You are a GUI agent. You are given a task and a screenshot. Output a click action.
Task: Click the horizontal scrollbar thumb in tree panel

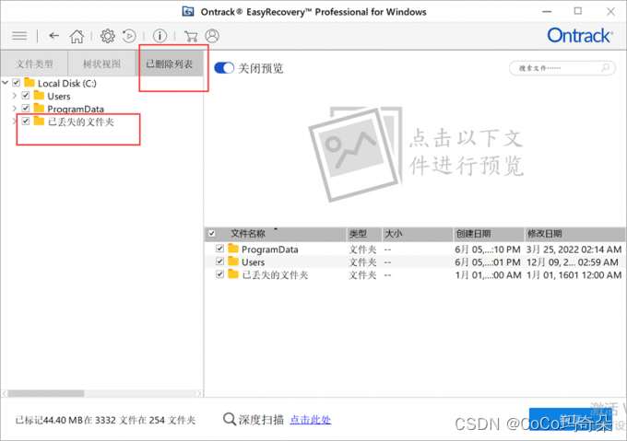[x=46, y=393]
